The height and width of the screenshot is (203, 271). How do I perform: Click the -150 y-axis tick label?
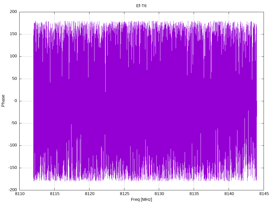13,168
